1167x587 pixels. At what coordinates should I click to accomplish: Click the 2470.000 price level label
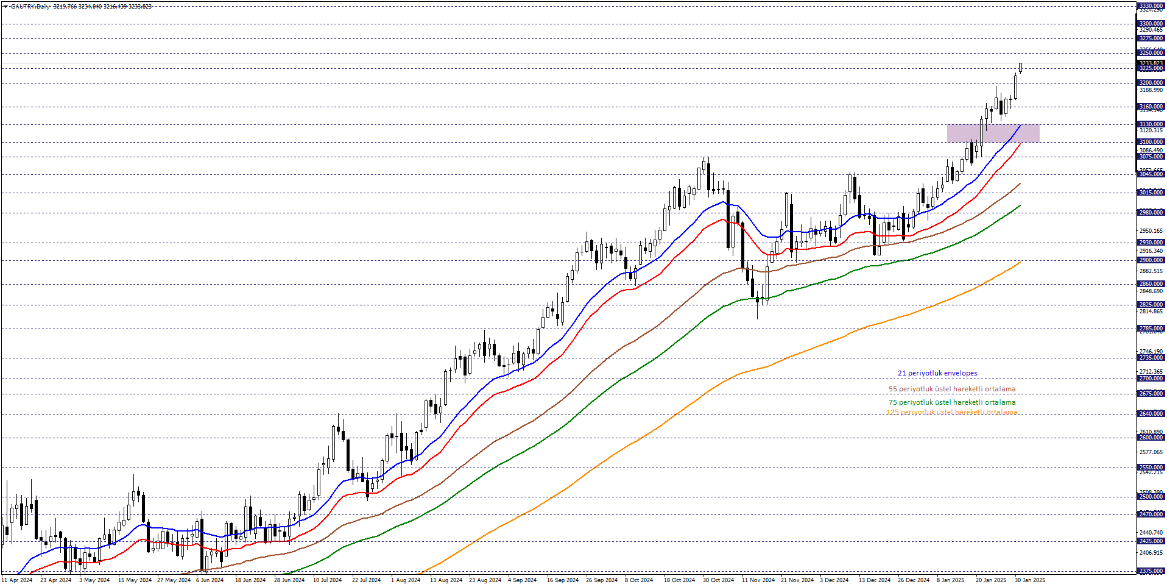pos(1151,514)
